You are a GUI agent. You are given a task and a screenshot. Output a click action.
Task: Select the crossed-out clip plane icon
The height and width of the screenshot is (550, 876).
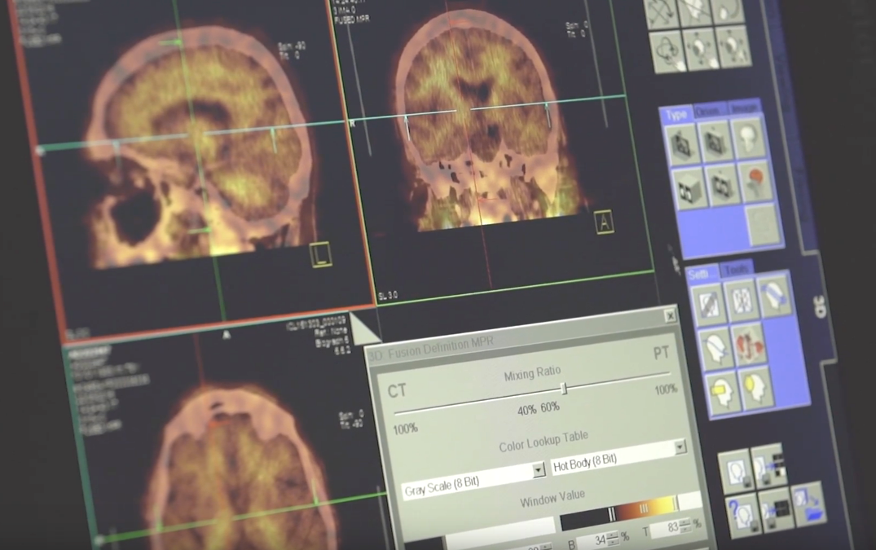(x=708, y=302)
